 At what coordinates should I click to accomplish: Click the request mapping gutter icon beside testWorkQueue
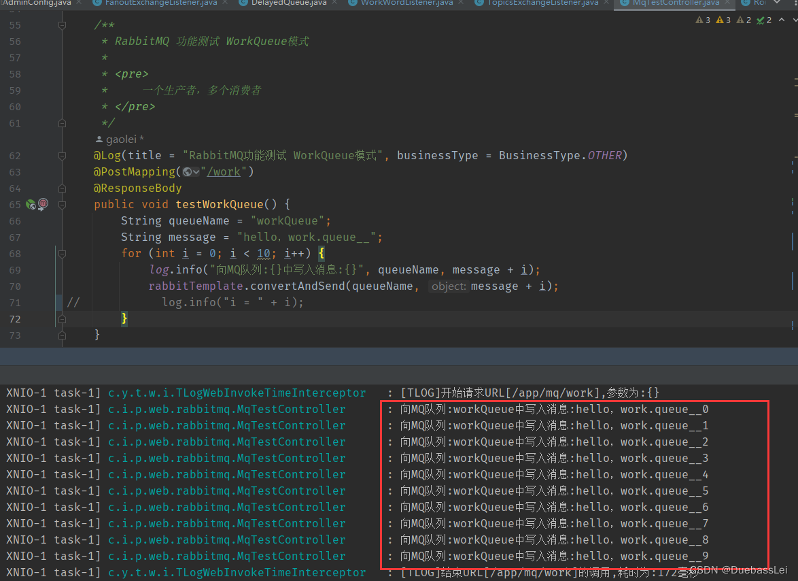coord(43,204)
